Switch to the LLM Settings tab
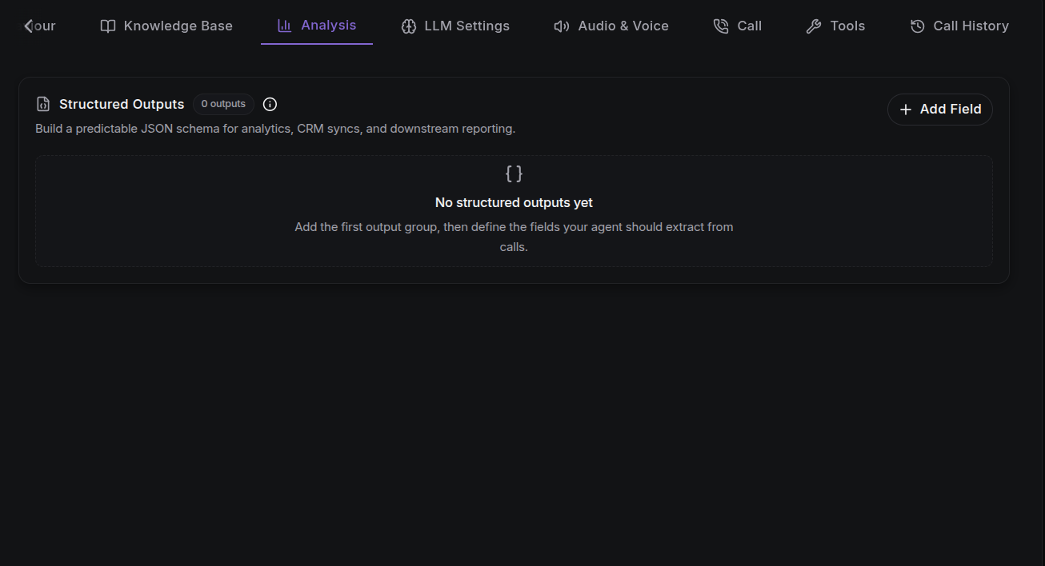Viewport: 1045px width, 566px height. 455,26
